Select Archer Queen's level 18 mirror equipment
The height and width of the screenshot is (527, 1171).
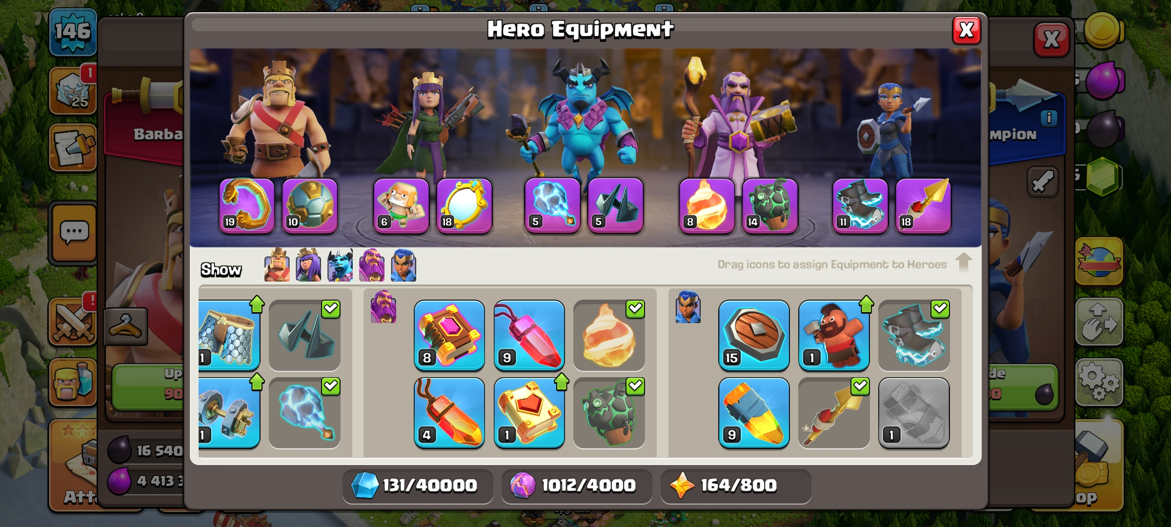point(464,205)
